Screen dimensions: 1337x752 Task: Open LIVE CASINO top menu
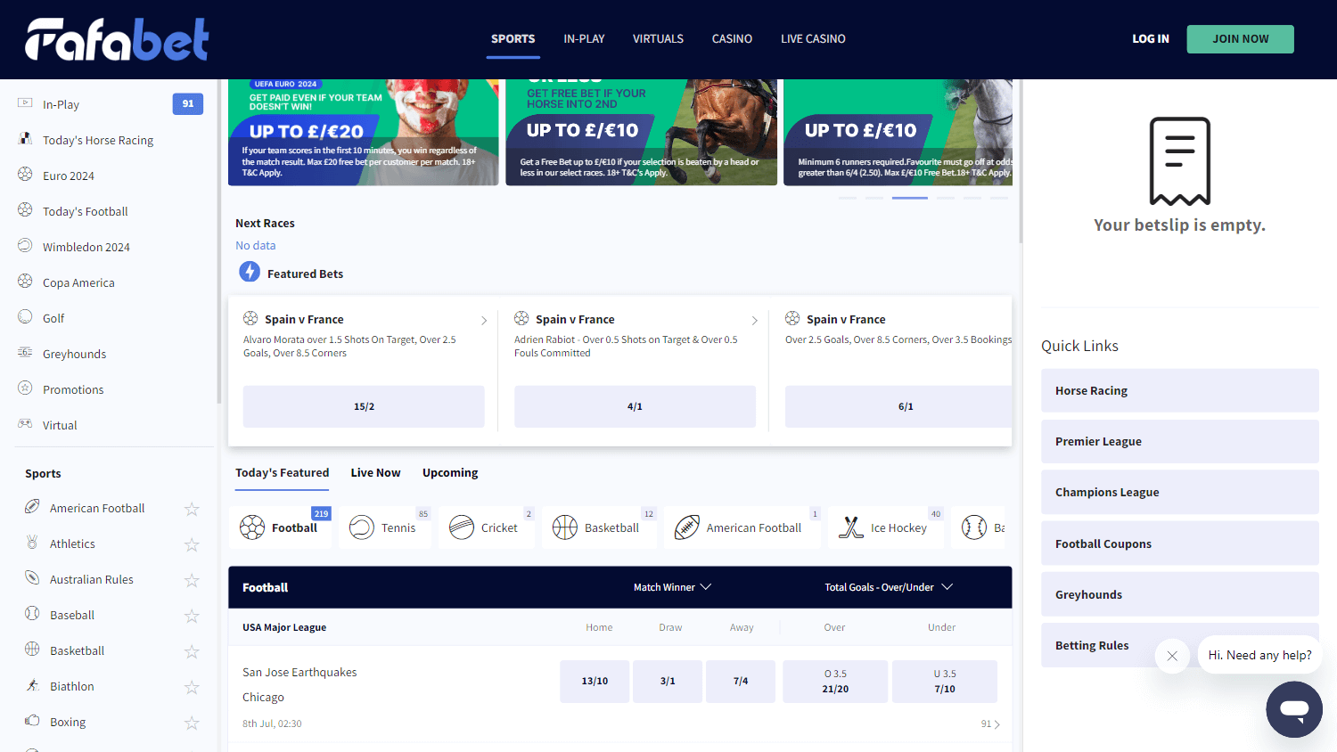(x=813, y=39)
